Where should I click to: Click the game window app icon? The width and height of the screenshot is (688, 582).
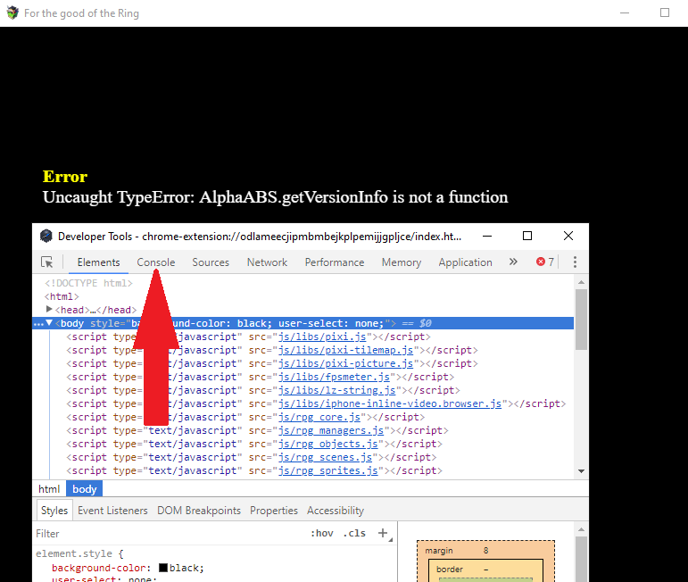12,12
